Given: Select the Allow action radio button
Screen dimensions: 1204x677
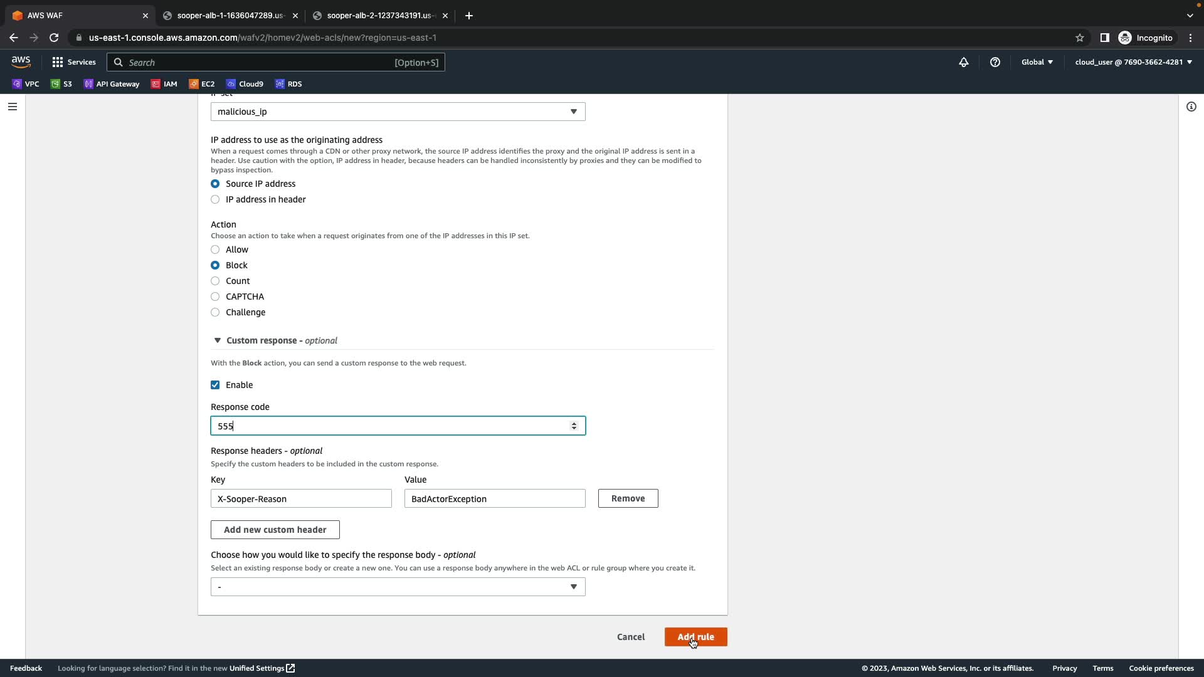Looking at the screenshot, I should [215, 249].
